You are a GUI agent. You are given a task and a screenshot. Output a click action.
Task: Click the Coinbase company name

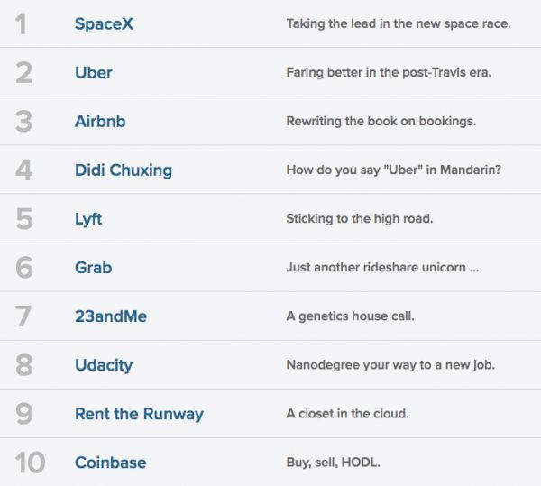[110, 463]
